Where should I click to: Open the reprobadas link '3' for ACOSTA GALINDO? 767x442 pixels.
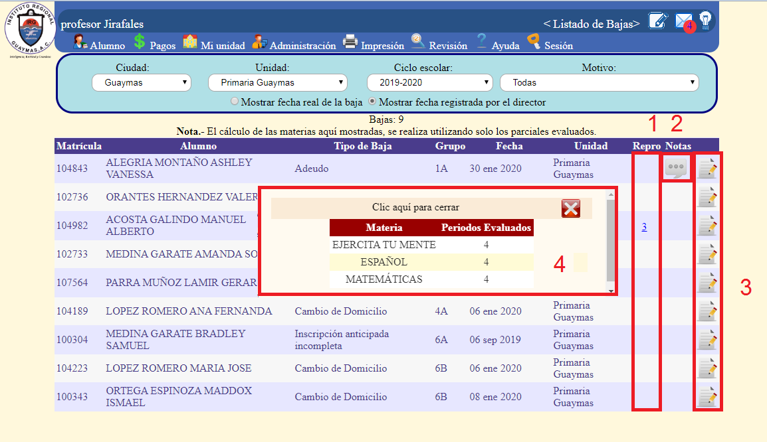(644, 226)
